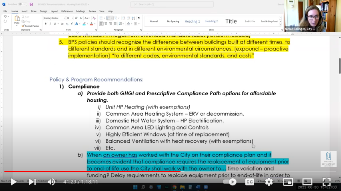The width and height of the screenshot is (341, 191).
Task: Click the Text Effects blue A icon
Action: pyautogui.click(x=76, y=24)
